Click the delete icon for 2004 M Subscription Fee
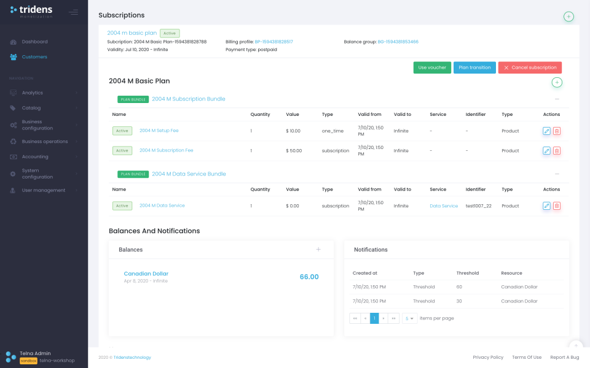This screenshot has width=590, height=368. pos(557,151)
